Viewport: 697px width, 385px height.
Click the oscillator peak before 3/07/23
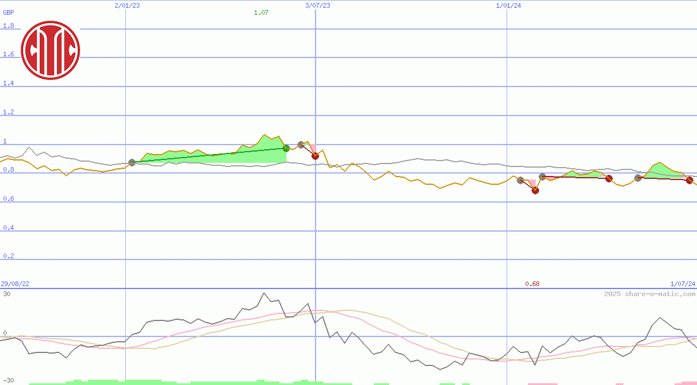[264, 294]
